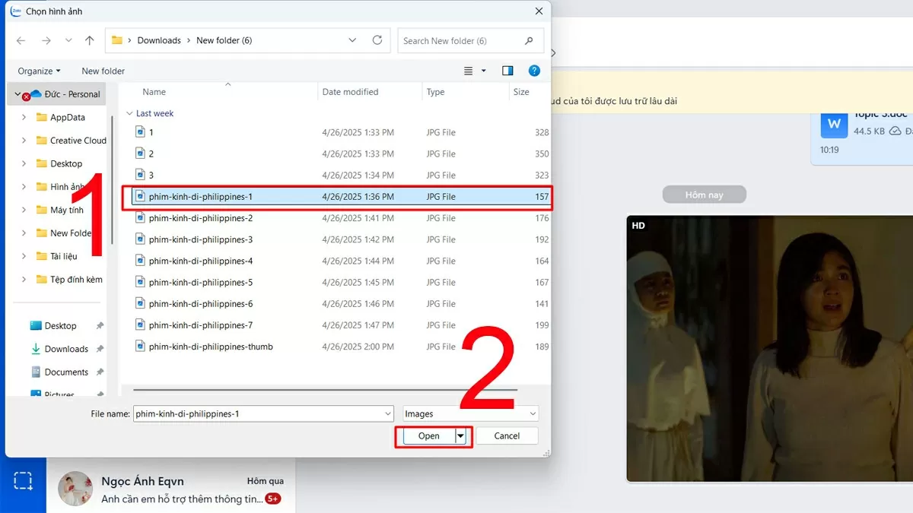Image resolution: width=913 pixels, height=513 pixels.
Task: Open the view layout options icon
Action: (469, 71)
